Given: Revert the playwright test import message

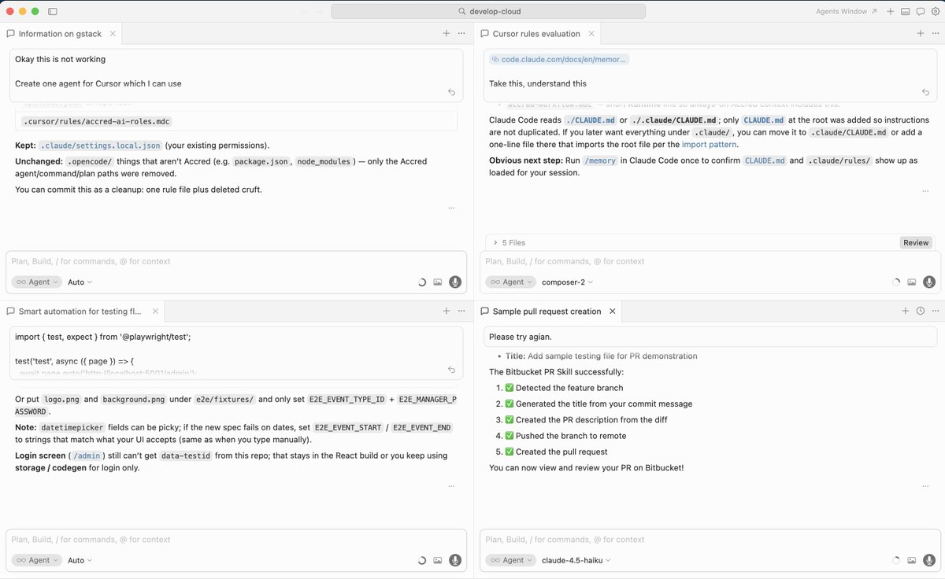Looking at the screenshot, I should point(451,370).
